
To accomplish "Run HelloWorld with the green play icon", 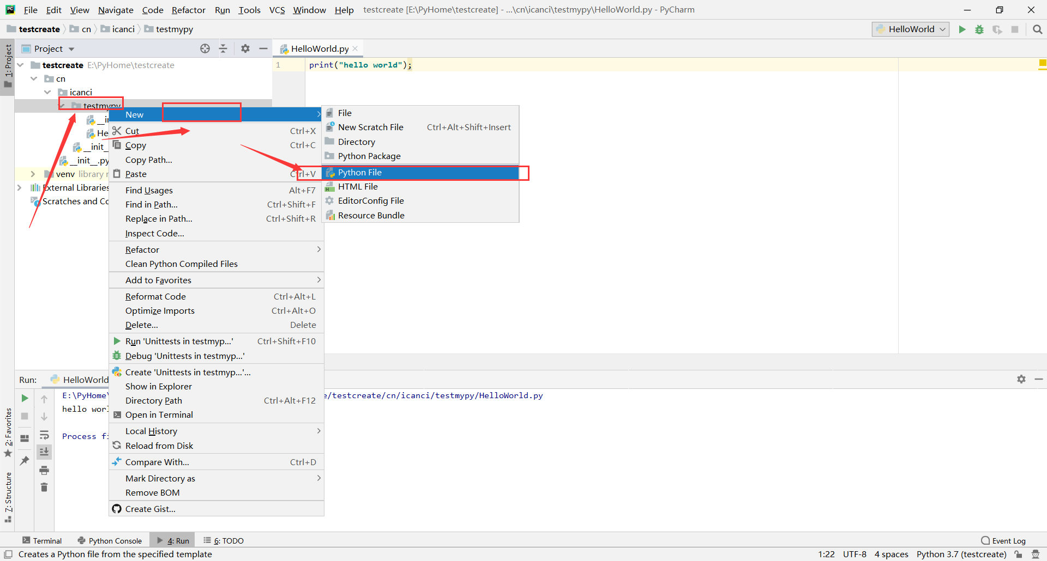I will (962, 29).
